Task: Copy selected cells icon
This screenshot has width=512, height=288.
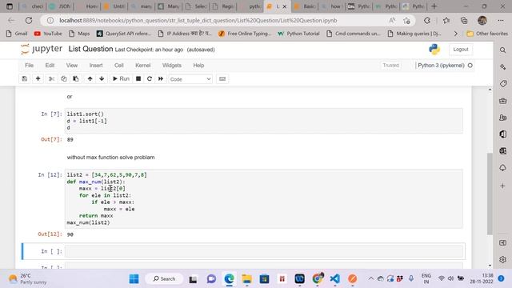Action: click(64, 78)
